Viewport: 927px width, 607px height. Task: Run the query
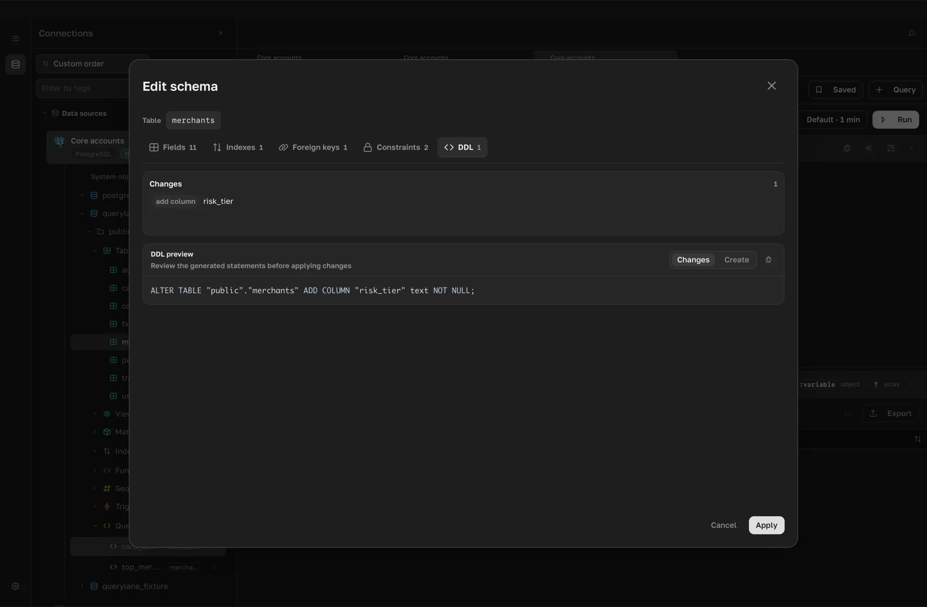tap(896, 120)
